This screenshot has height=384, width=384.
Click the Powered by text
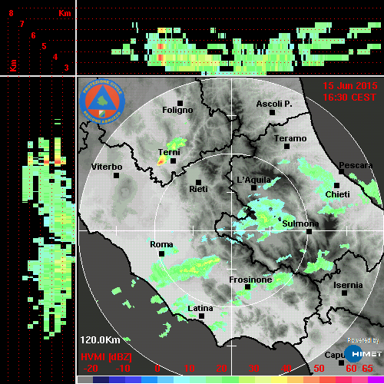363,340
